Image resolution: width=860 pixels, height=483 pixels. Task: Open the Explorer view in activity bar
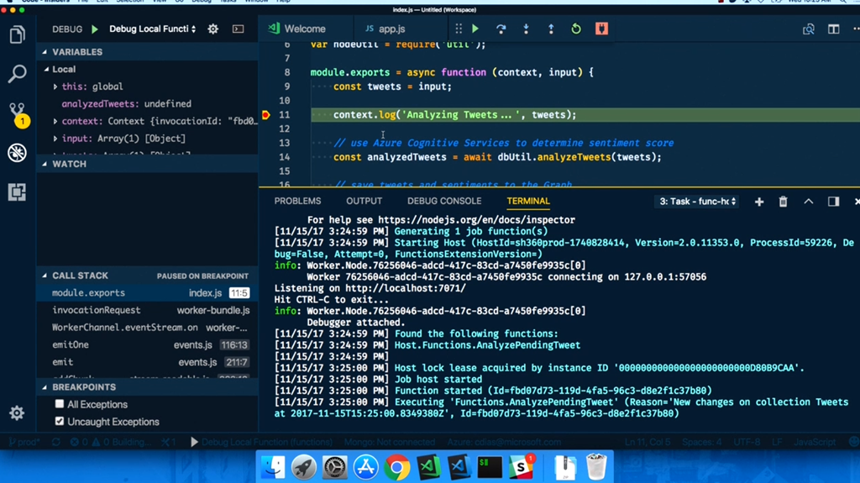(17, 35)
